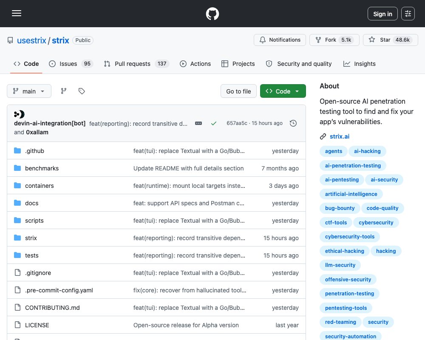Open the docs folder
This screenshot has height=340, width=425.
point(32,203)
